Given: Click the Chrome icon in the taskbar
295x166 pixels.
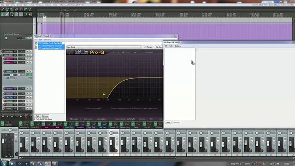Looking at the screenshot, I should (33, 164).
